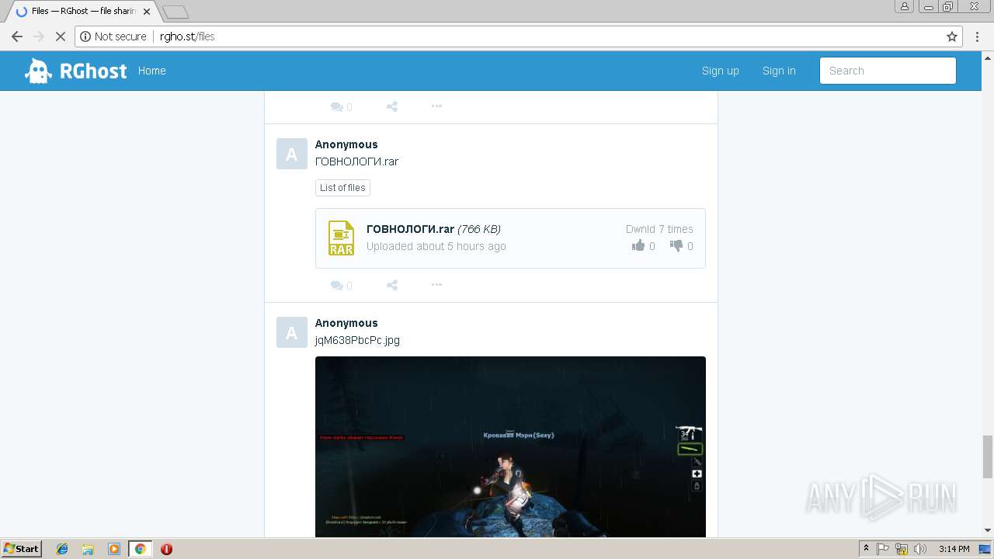Click the network tray icon
Image resolution: width=994 pixels, height=559 pixels.
click(x=902, y=549)
